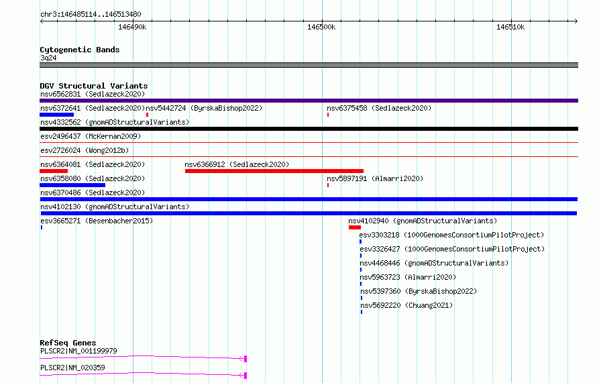Click the blue nsv6370486 variant bar
This screenshot has height=383, width=597.
[x=309, y=199]
